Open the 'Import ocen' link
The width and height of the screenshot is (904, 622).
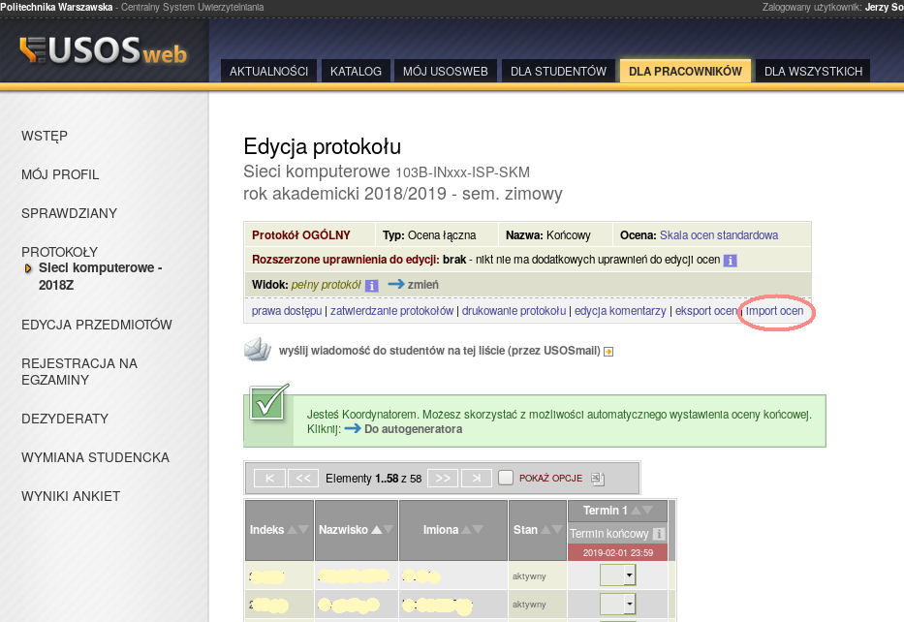(x=775, y=311)
